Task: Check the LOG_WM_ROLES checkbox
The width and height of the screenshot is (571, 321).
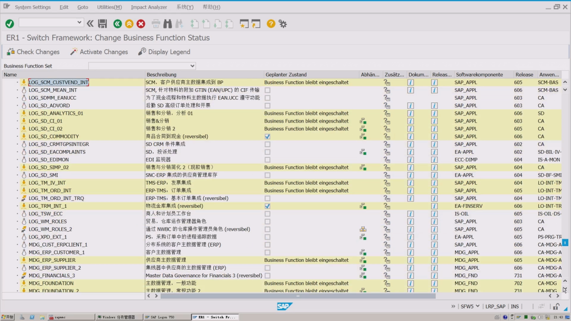Action: 268,222
